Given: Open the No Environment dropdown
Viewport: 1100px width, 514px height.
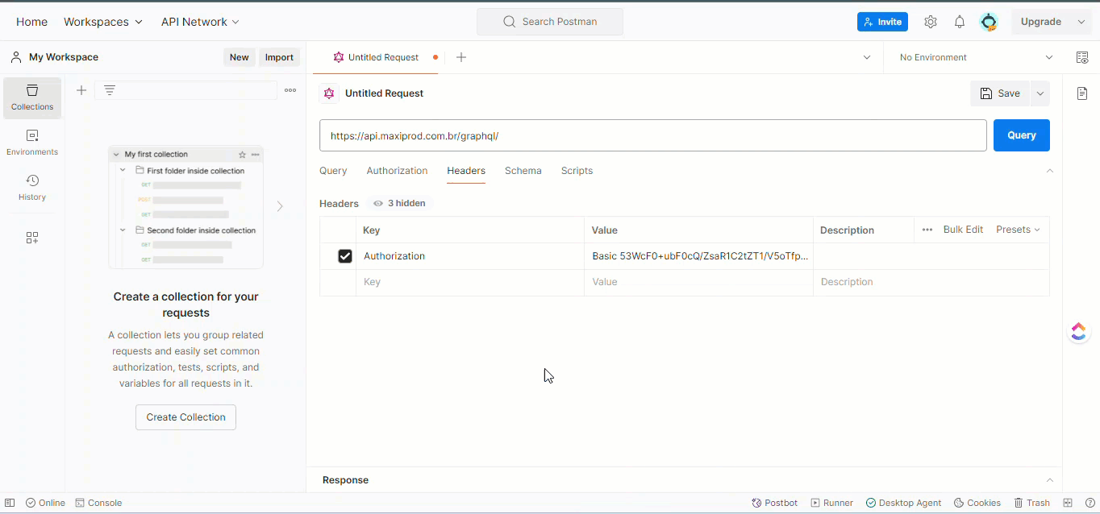Looking at the screenshot, I should pos(976,57).
